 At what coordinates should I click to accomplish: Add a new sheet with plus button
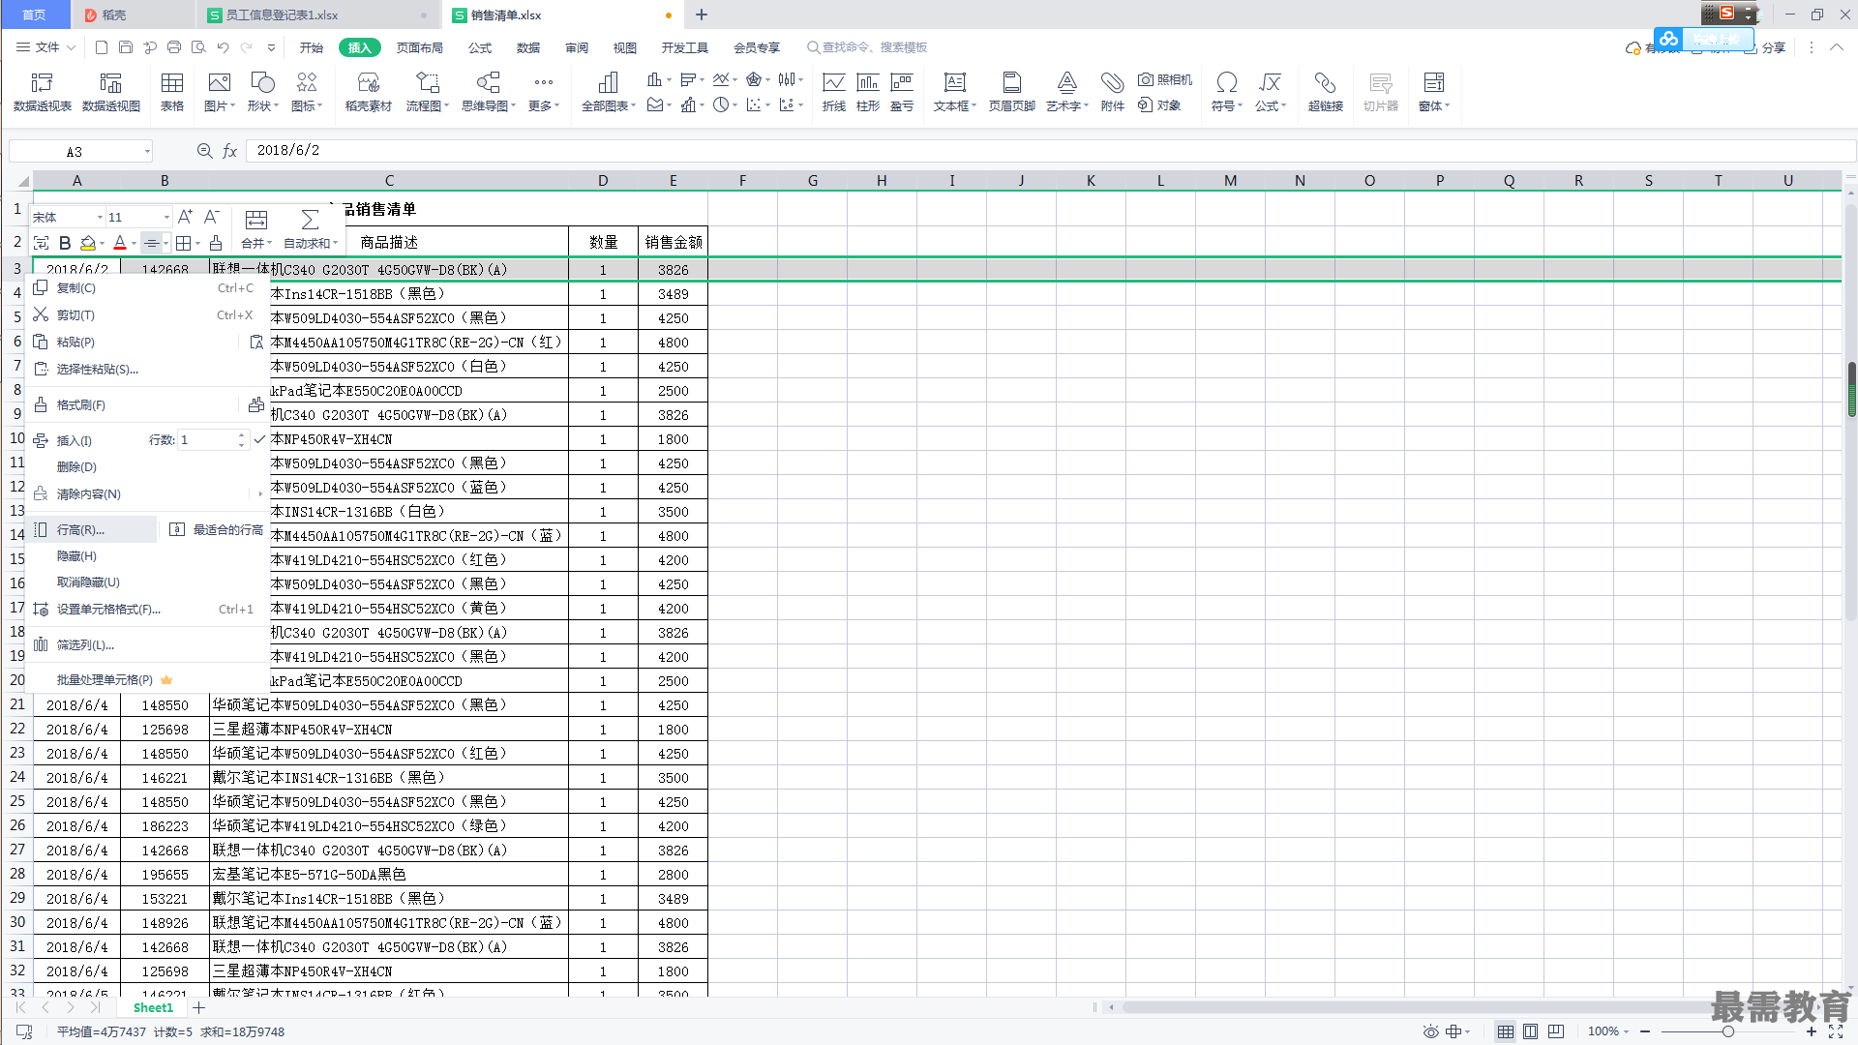pyautogui.click(x=199, y=1007)
